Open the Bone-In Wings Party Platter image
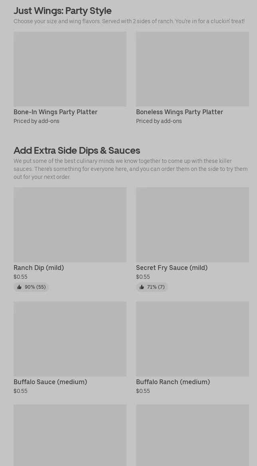The height and width of the screenshot is (466, 257). coord(70,69)
